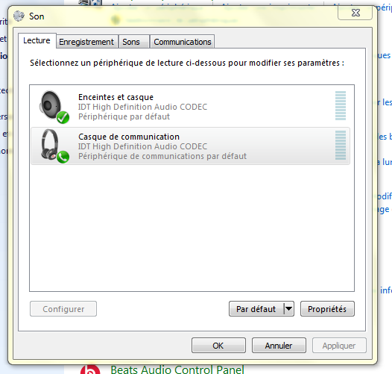Image resolution: width=392 pixels, height=374 pixels.
Task: Open the Communications tab
Action: point(183,42)
